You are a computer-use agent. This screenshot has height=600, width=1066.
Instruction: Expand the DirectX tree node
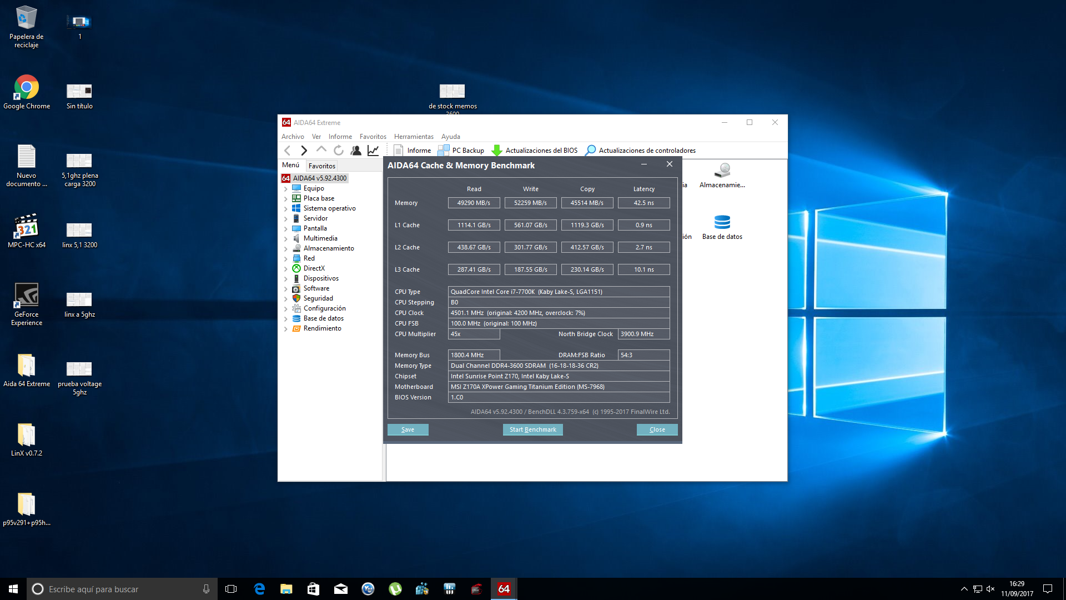(286, 269)
